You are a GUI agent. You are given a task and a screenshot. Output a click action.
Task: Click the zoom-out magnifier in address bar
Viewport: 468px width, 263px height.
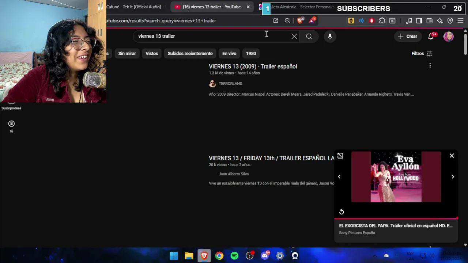[287, 21]
